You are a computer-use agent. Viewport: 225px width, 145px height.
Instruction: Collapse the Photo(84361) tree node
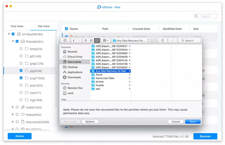coord(13,41)
